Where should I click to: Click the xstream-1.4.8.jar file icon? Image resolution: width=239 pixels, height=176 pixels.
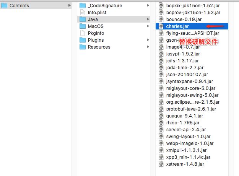(x=161, y=164)
